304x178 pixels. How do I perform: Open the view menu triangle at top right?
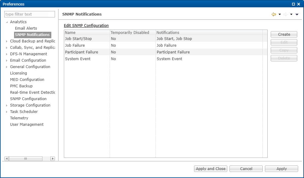point(297,14)
